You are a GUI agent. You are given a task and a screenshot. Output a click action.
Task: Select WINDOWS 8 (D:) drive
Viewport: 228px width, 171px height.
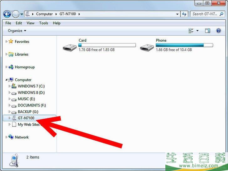click(x=31, y=93)
